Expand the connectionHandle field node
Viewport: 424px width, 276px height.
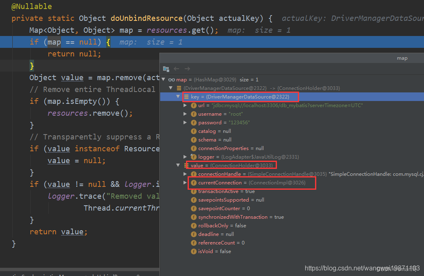(185, 174)
